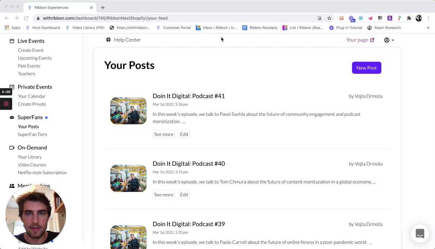Viewport: 435px width, 249px height.
Task: Close the Ribbon Experiences tab
Action: tap(91, 7)
